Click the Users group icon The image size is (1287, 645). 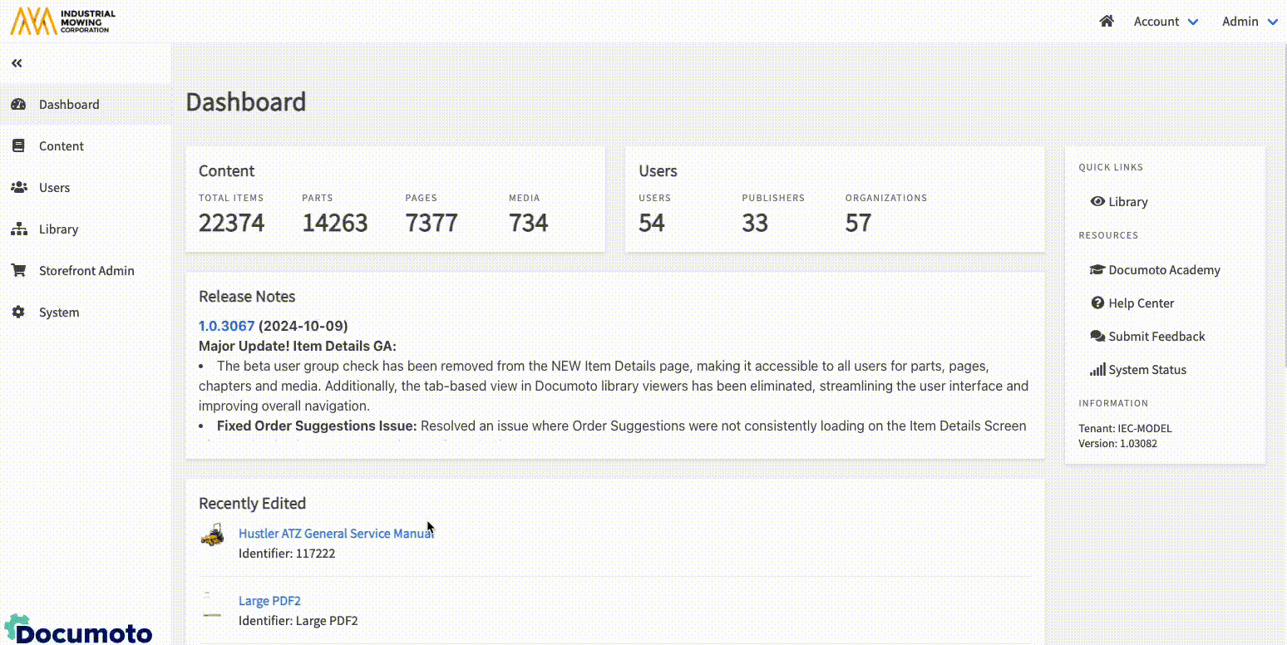pyautogui.click(x=18, y=188)
